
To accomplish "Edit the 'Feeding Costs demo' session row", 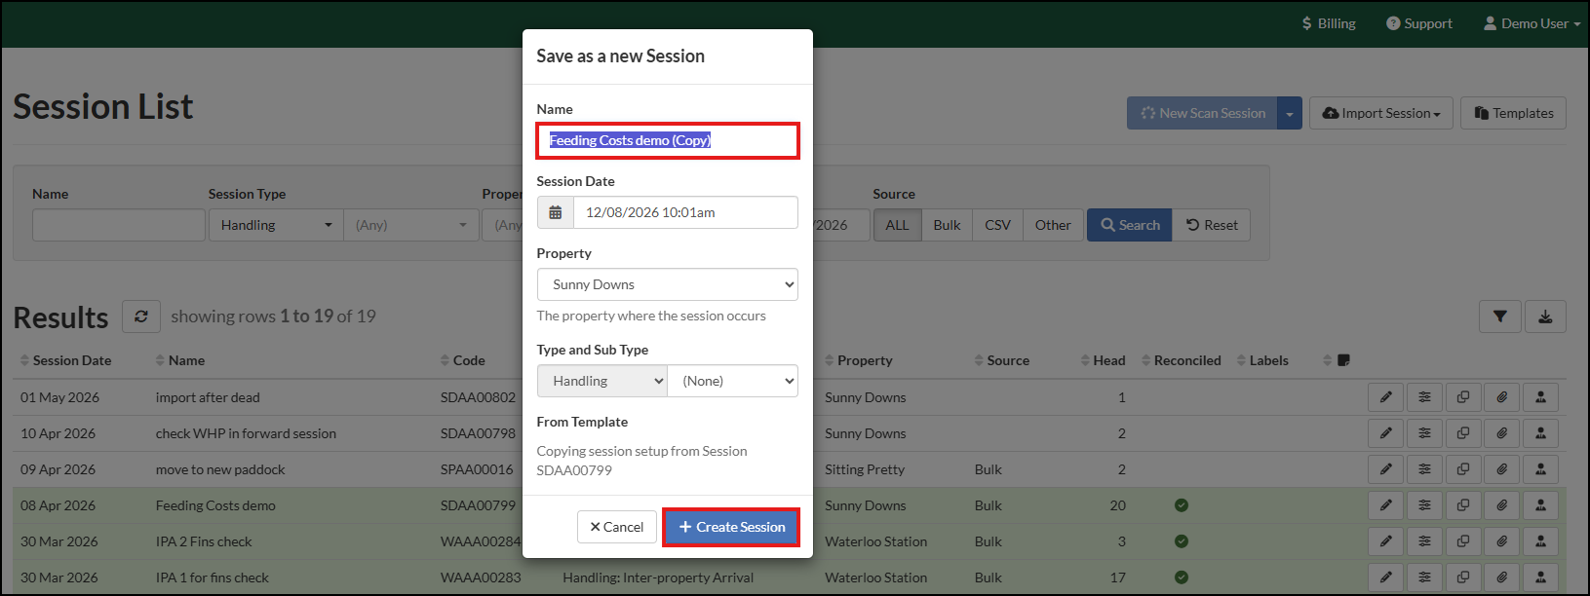I will 1385,505.
